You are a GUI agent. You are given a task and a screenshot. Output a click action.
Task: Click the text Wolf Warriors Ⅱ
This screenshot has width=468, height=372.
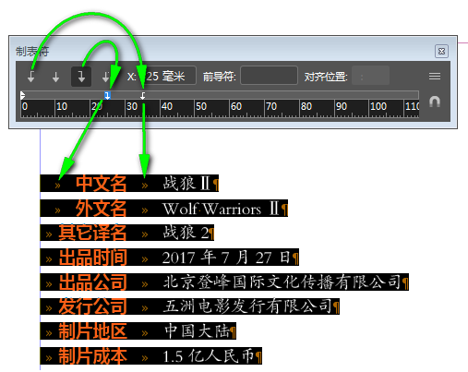[x=221, y=209]
